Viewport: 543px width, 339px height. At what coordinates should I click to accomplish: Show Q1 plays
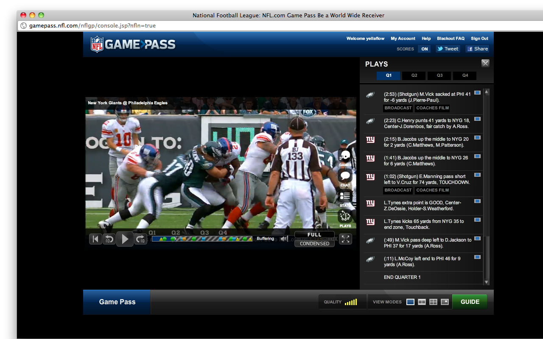pyautogui.click(x=389, y=75)
